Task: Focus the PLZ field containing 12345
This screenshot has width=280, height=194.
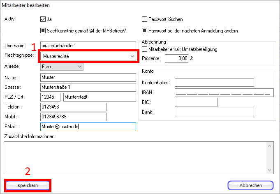Action: (50, 97)
